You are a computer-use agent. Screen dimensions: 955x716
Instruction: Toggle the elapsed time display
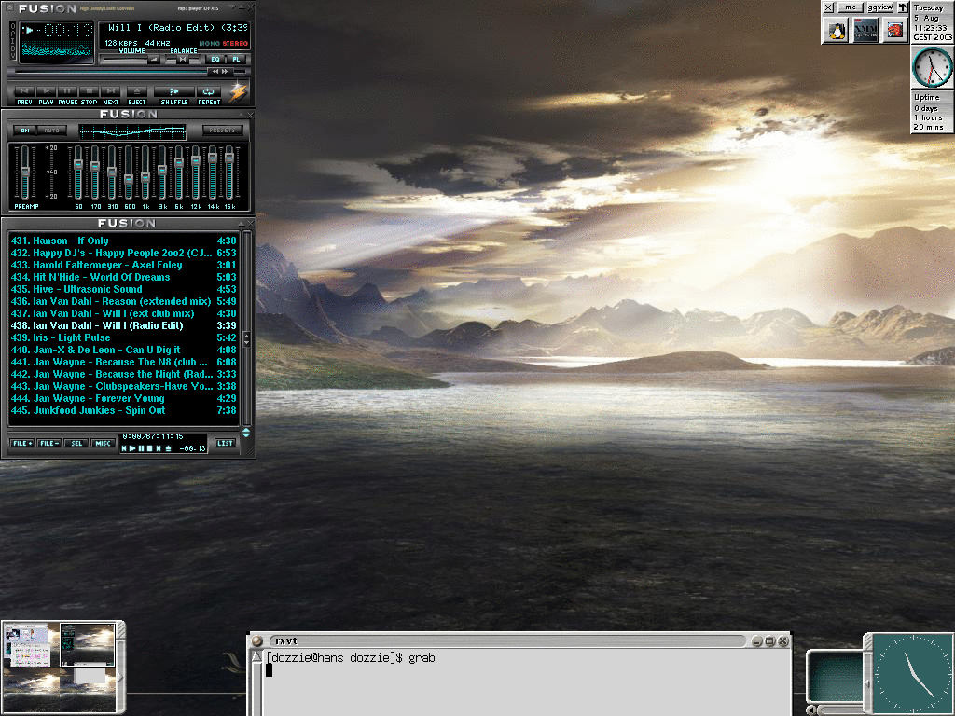pyautogui.click(x=67, y=31)
